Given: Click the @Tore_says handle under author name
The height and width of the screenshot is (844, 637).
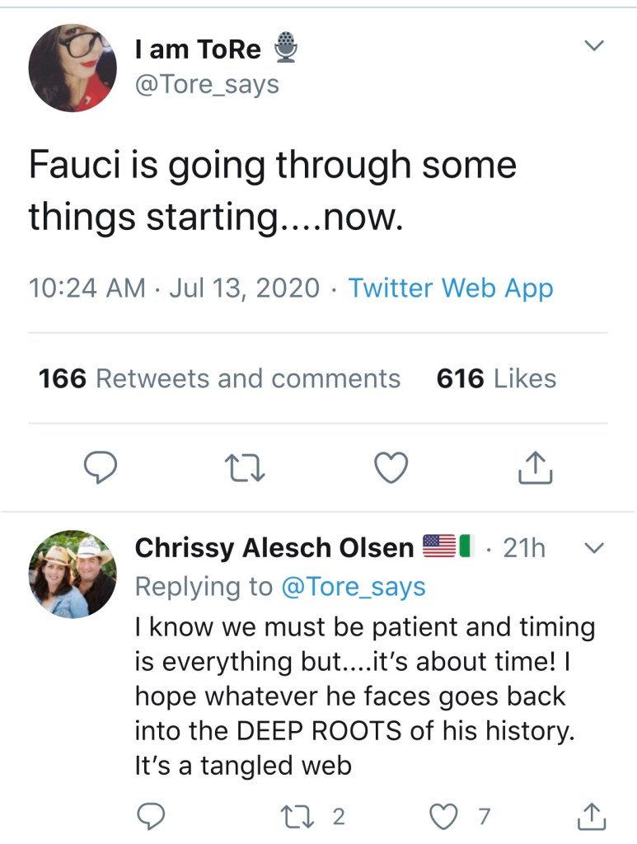Looking at the screenshot, I should pos(207,83).
